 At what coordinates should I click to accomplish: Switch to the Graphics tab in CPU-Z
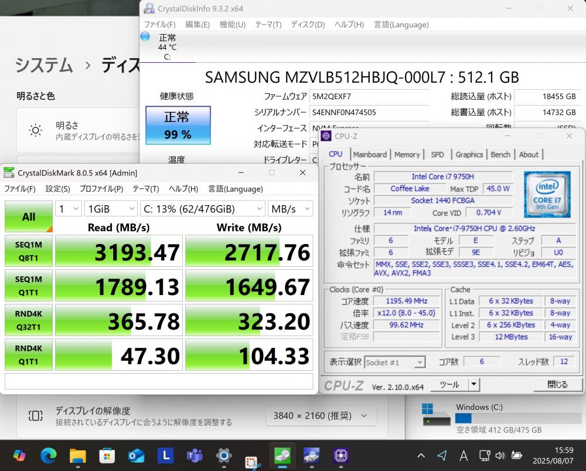469,154
